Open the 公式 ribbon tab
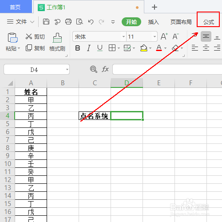 click(x=209, y=22)
